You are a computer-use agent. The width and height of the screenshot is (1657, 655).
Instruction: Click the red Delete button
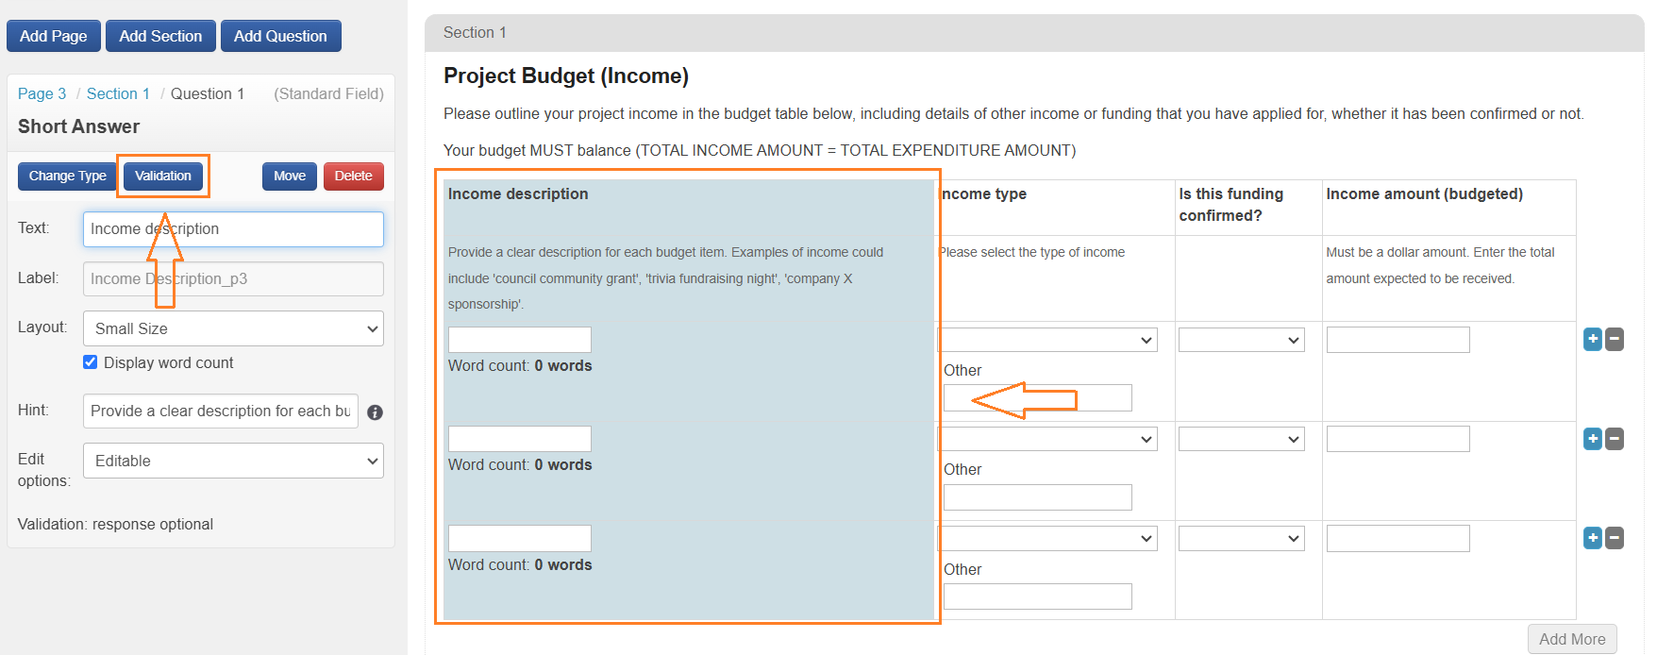click(353, 176)
